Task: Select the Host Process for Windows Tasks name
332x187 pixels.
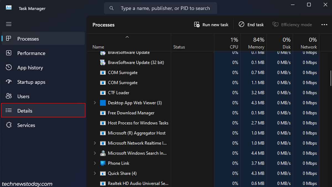Action: pyautogui.click(x=138, y=123)
